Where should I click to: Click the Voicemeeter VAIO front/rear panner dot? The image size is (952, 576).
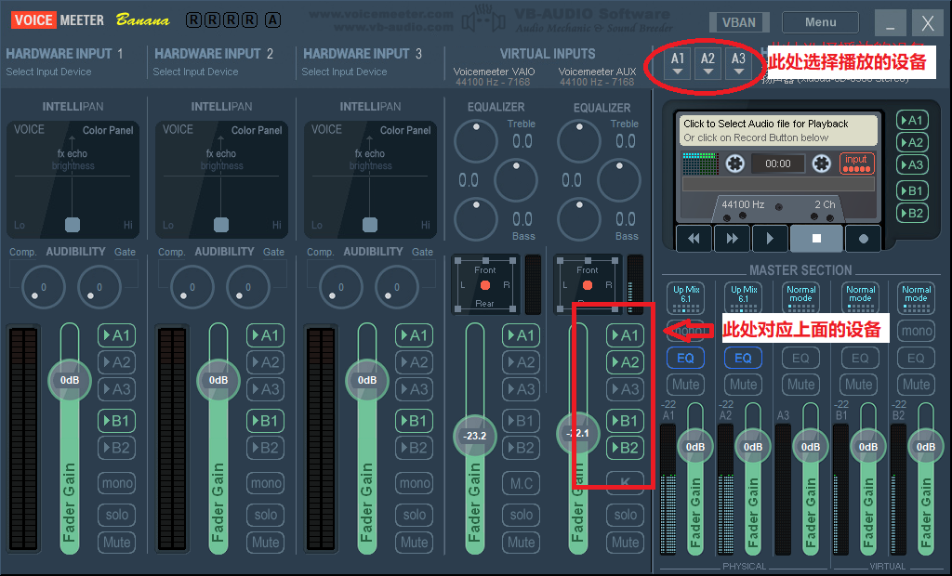(x=485, y=285)
